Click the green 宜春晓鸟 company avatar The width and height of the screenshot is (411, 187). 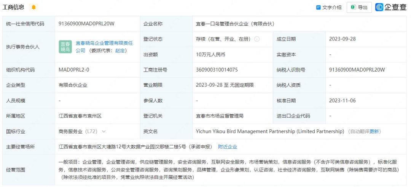(65, 47)
